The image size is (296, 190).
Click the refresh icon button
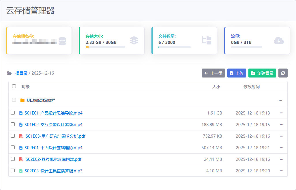pyautogui.click(x=283, y=73)
